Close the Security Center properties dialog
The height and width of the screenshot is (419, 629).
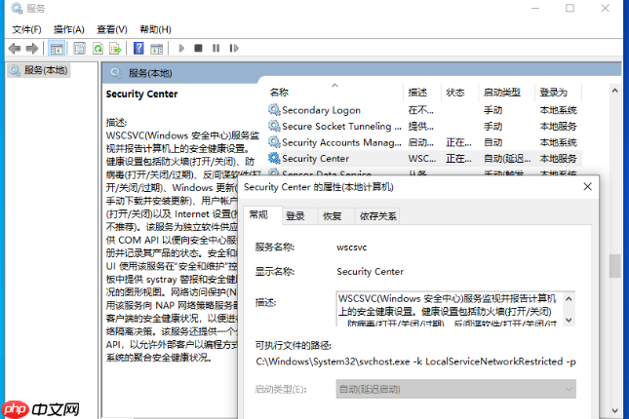click(x=587, y=186)
